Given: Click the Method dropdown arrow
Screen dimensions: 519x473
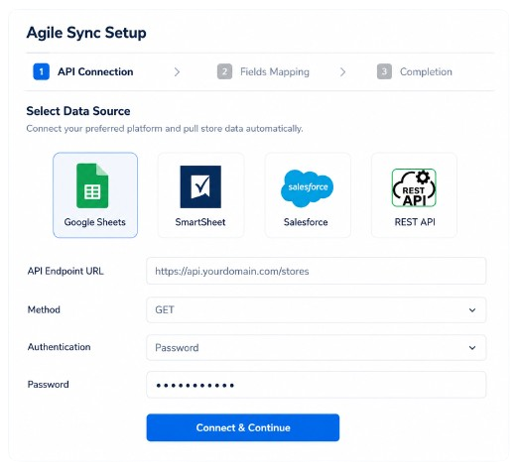Looking at the screenshot, I should [472, 310].
